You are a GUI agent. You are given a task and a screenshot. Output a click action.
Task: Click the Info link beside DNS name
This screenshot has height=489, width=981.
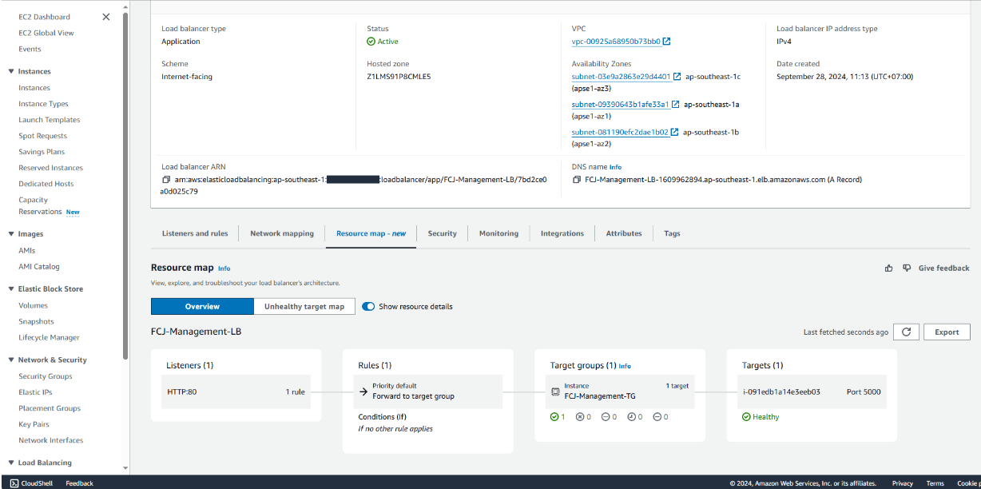click(x=615, y=167)
